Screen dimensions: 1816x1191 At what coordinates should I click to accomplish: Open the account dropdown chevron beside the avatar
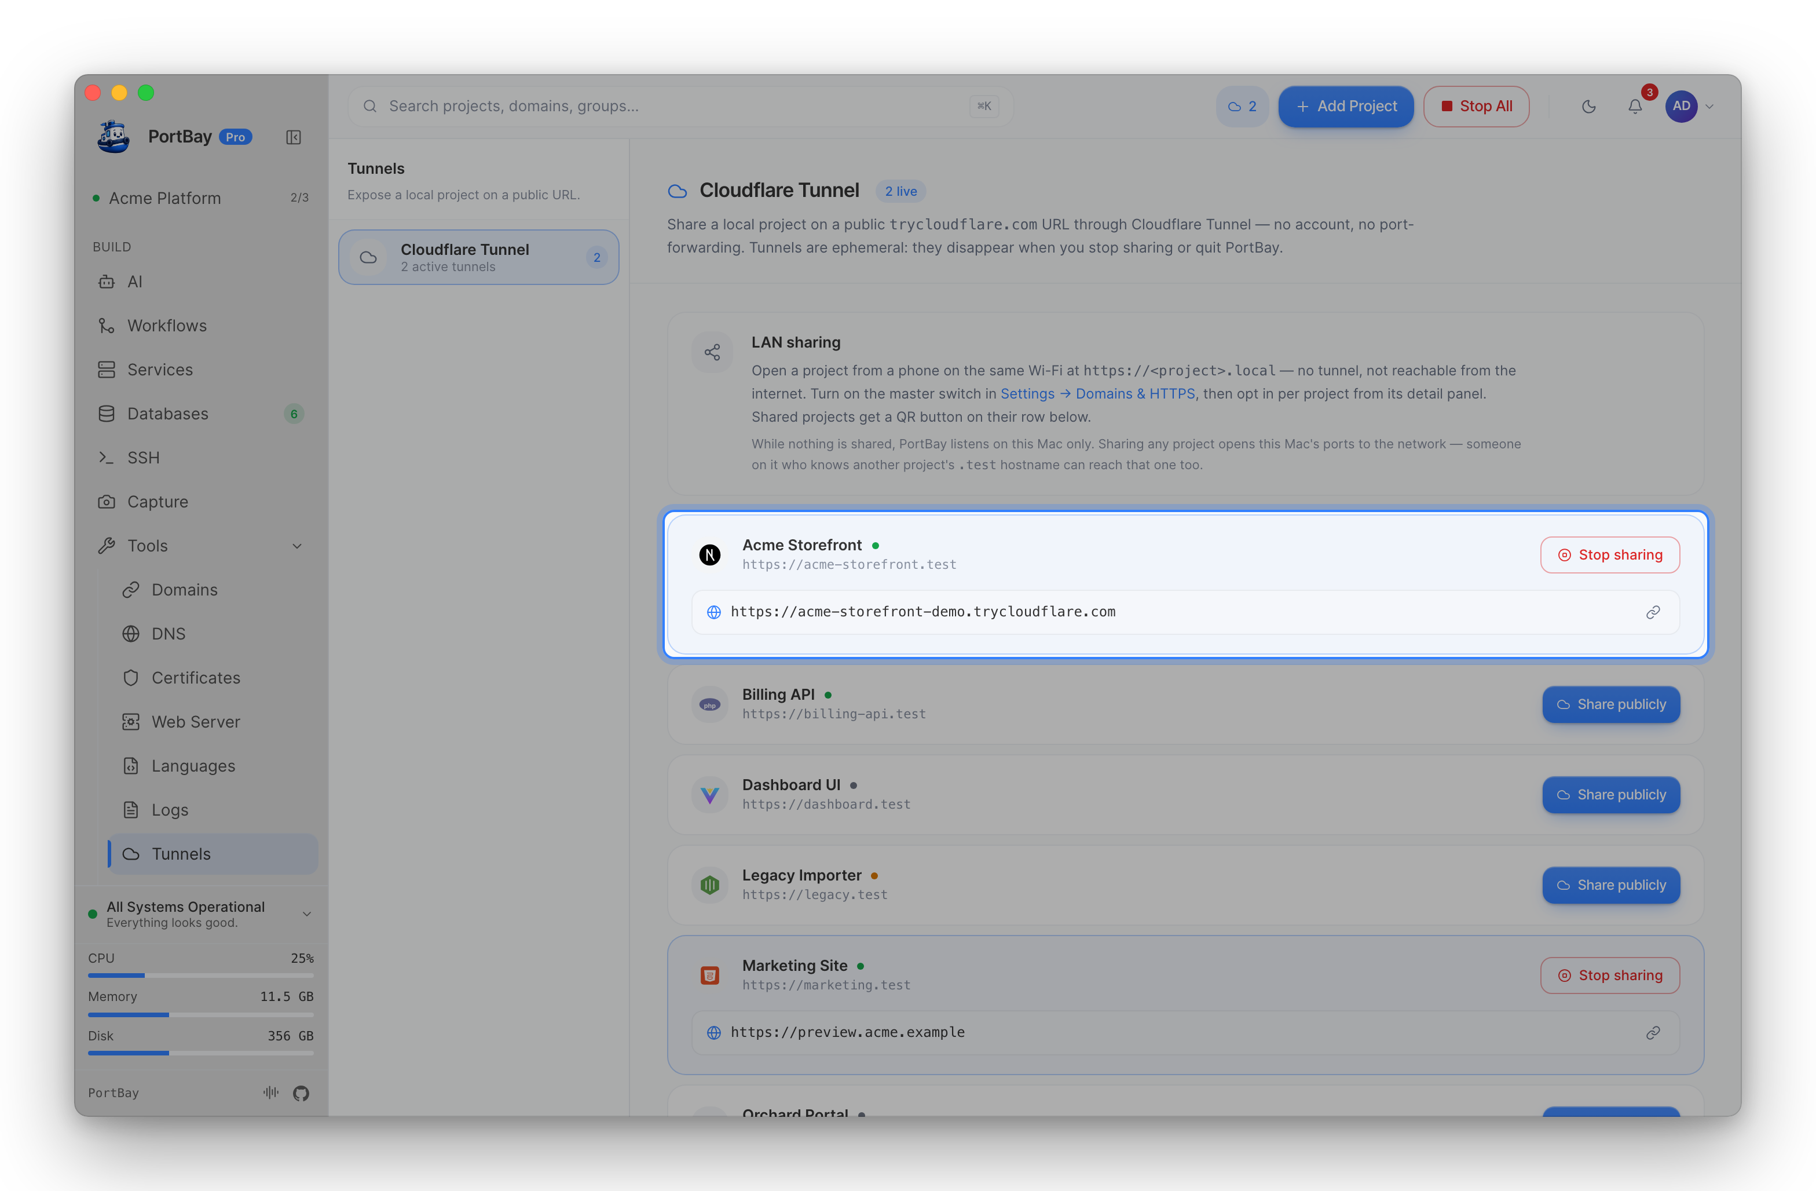tap(1709, 106)
